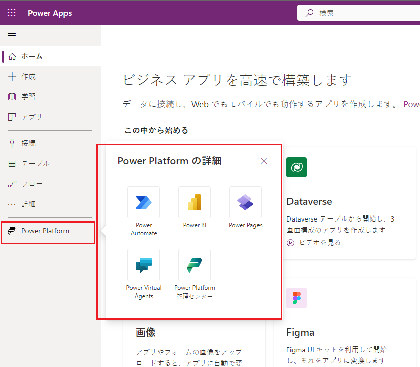Viewport: 420px width, 367px height.
Task: Click the grid icon beside アプリ
Action: [x=12, y=117]
